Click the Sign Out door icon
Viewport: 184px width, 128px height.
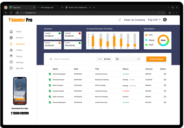(11, 68)
